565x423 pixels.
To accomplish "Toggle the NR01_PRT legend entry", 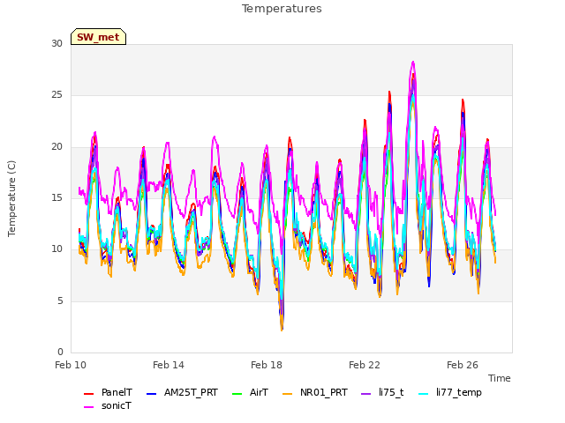I will coord(315,392).
